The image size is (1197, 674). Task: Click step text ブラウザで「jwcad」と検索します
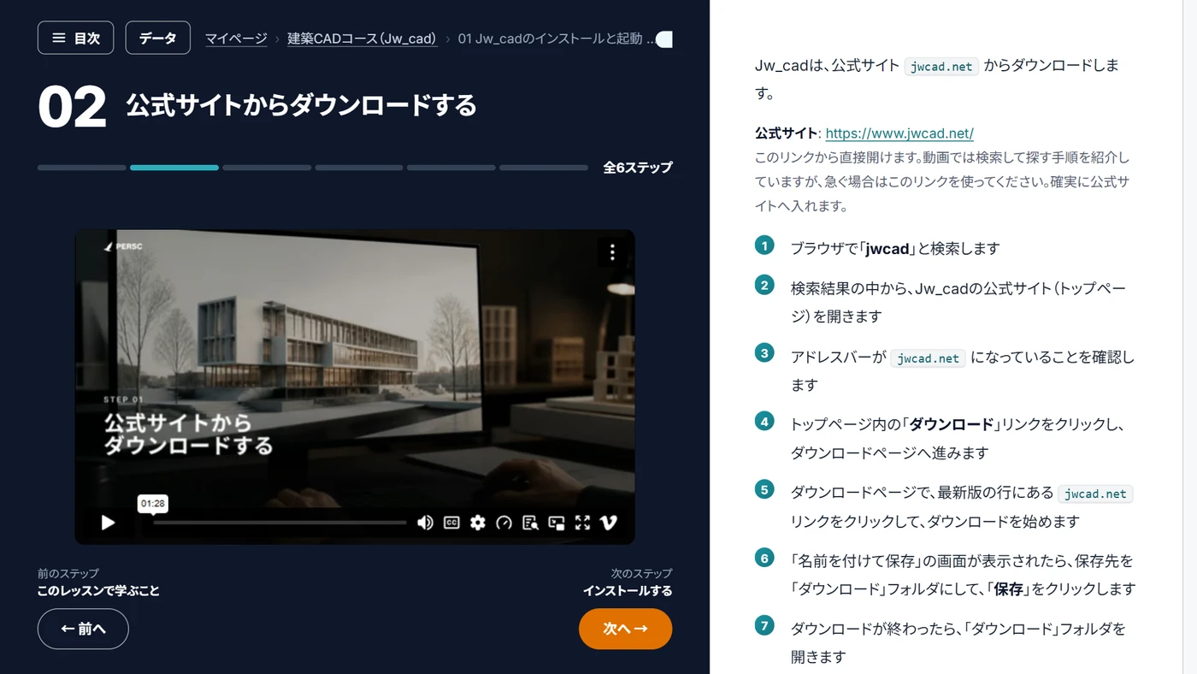(x=895, y=249)
